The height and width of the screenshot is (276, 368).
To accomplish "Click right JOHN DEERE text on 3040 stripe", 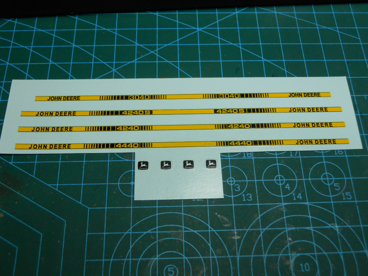I will click(x=304, y=95).
